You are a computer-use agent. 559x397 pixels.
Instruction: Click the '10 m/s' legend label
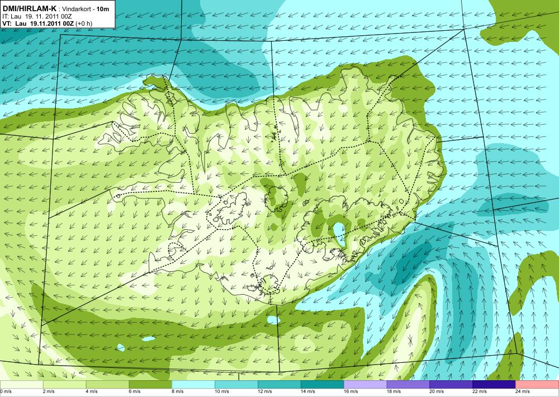pos(222,391)
